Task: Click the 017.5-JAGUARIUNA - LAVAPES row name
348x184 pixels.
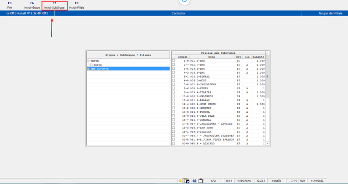Action: pos(211,124)
